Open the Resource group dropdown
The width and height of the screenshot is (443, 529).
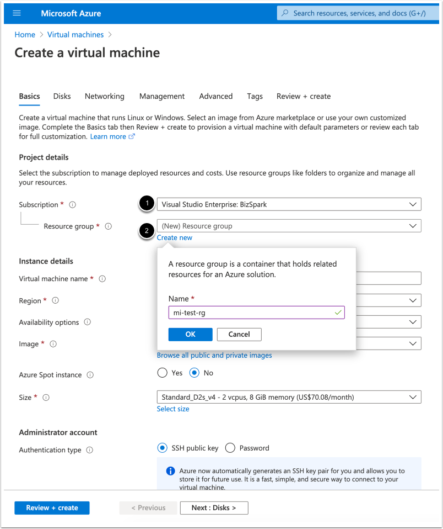[x=289, y=226]
